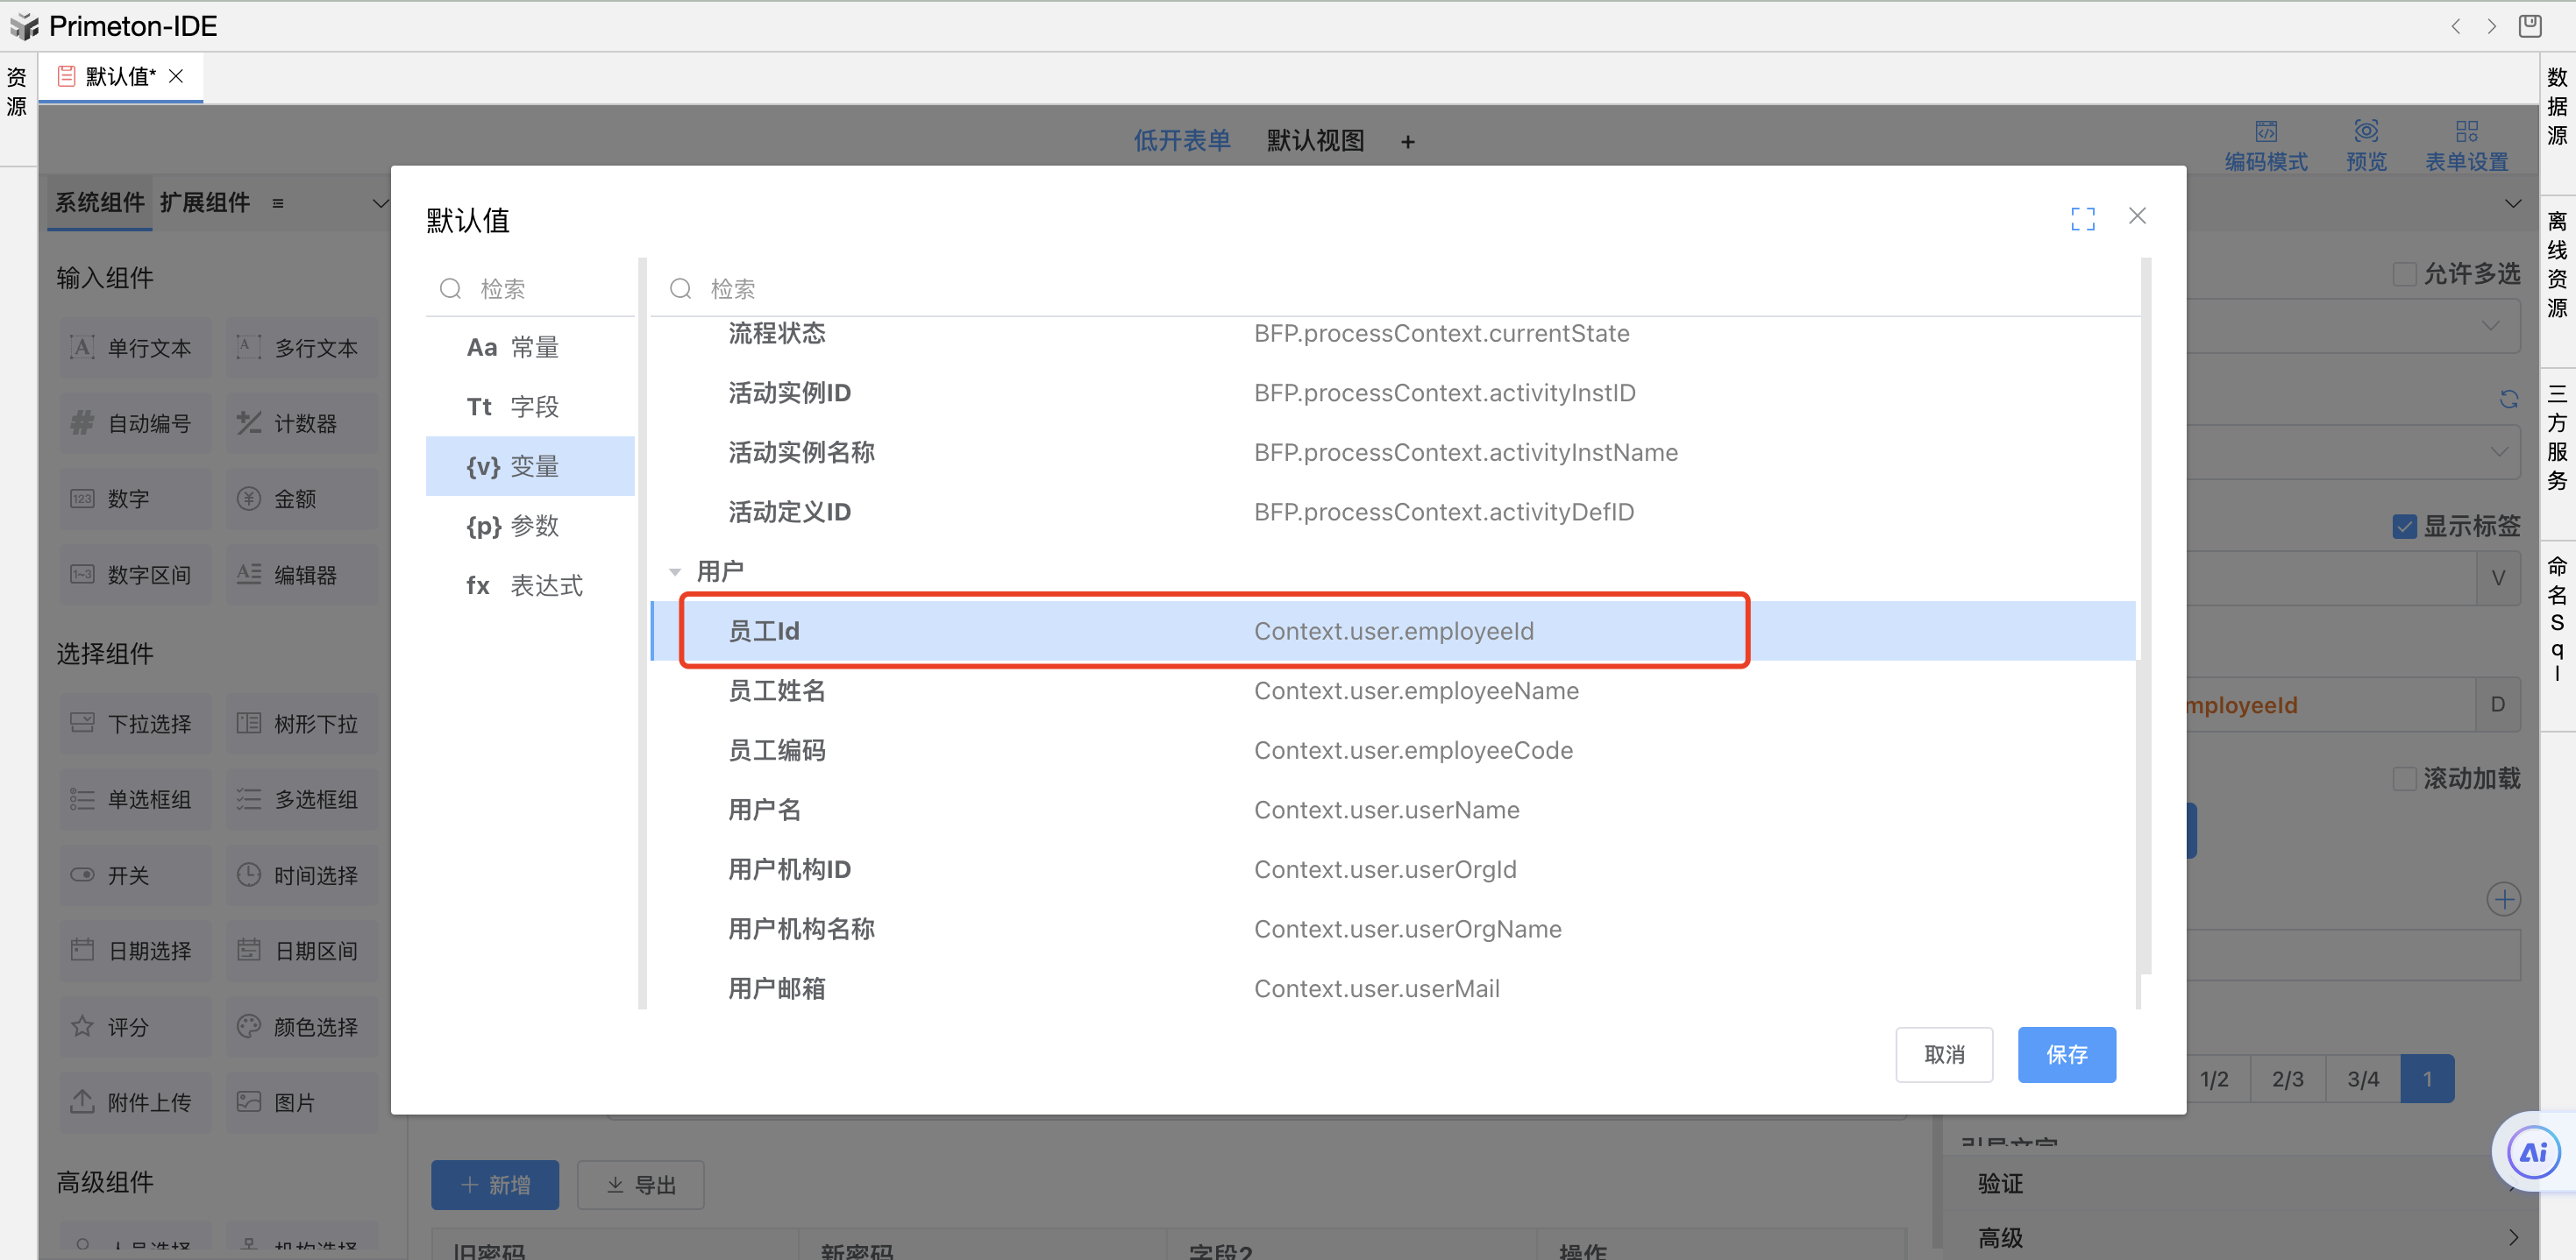Click the save icon in the title bar
Viewport: 2576px width, 1260px height.
[2529, 26]
